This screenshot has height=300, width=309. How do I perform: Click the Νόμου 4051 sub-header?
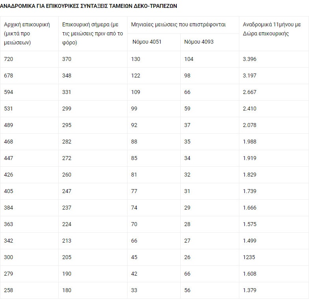[147, 42]
